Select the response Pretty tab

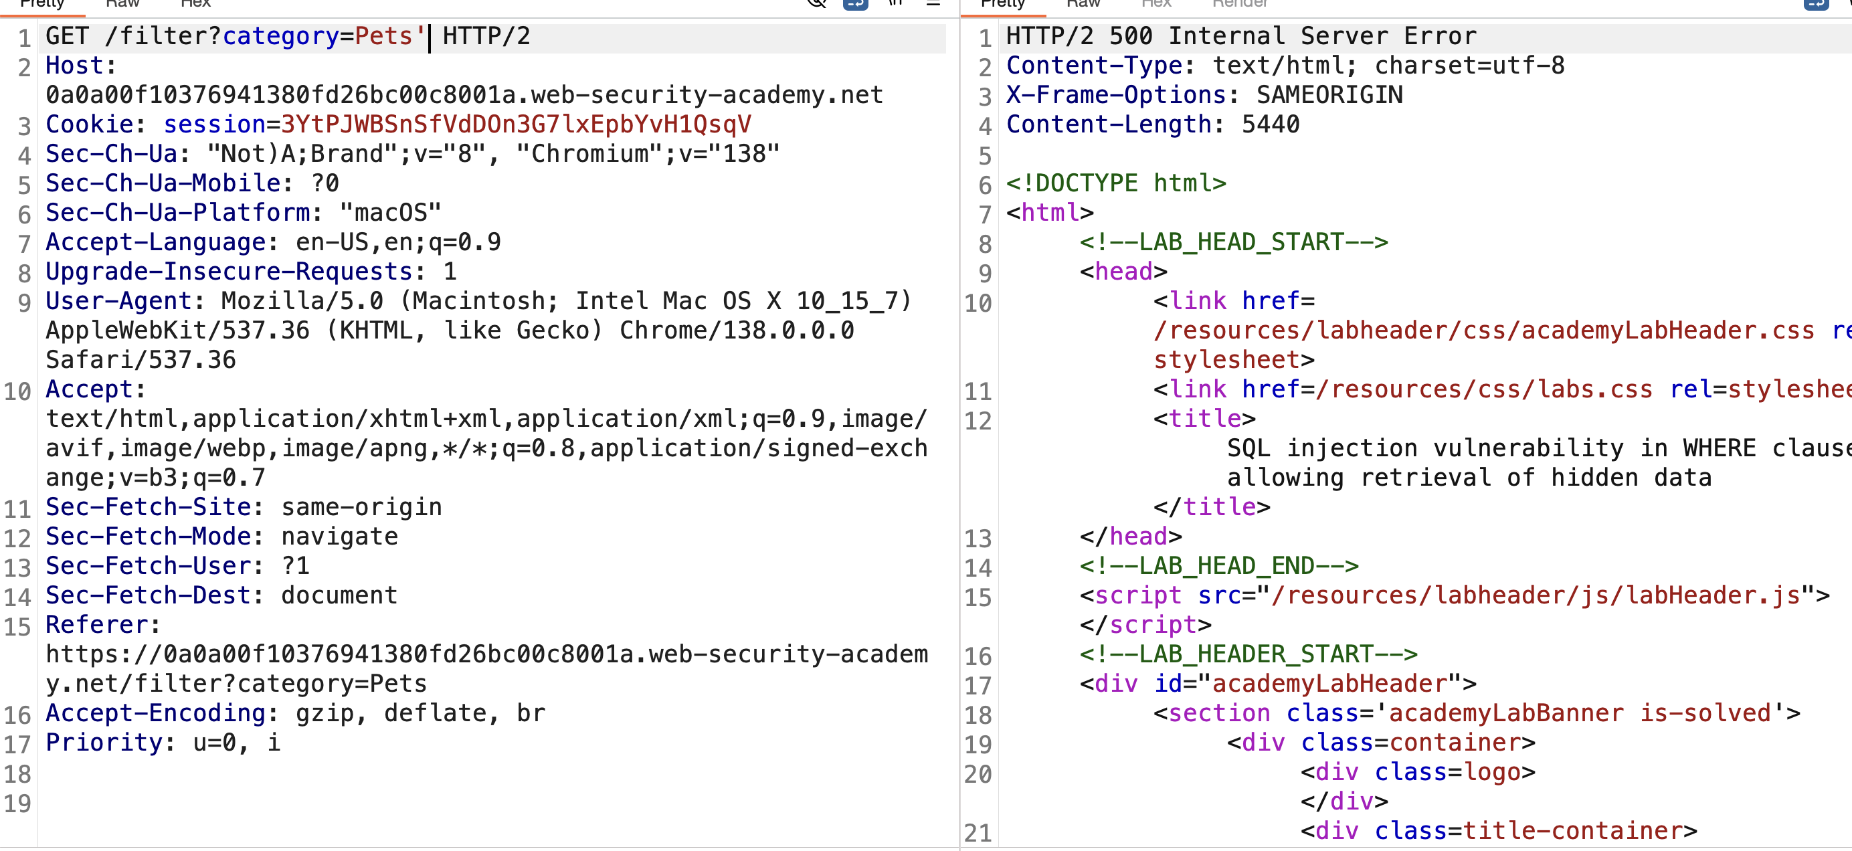click(x=1003, y=4)
